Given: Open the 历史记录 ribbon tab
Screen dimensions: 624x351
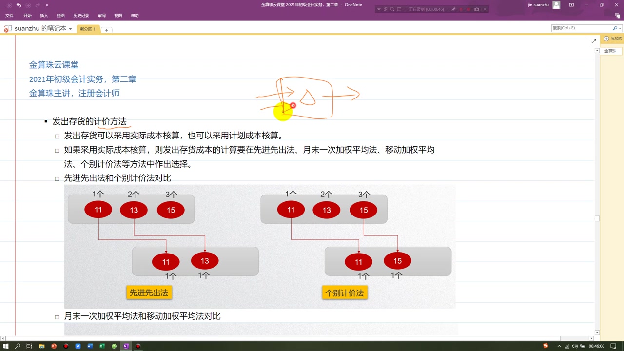Looking at the screenshot, I should (x=81, y=16).
